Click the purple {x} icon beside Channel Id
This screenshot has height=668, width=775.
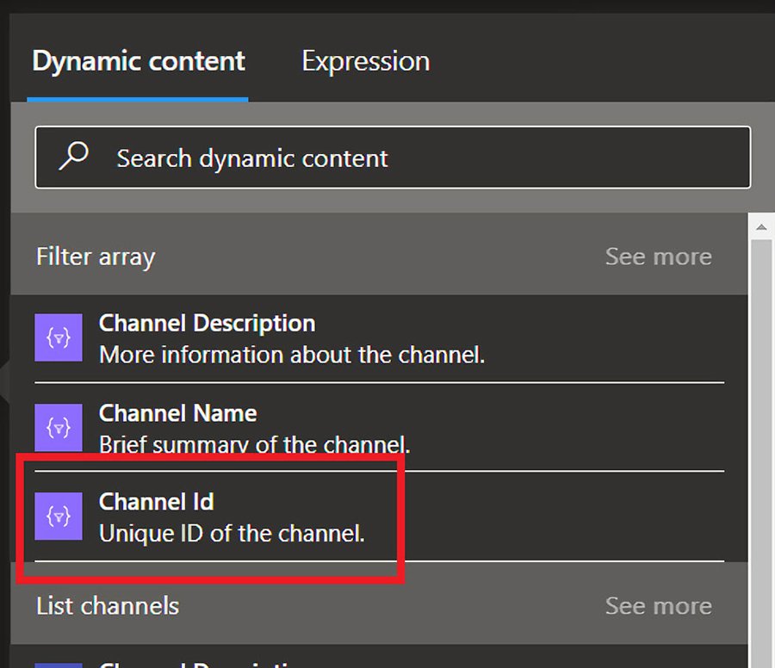coord(57,516)
